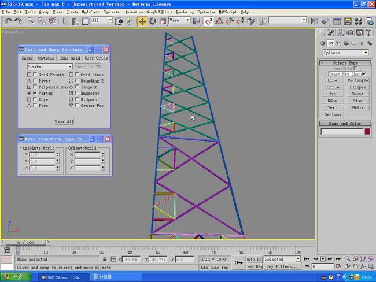Switch to the Hierarchy panel tab
Image resolution: width=376 pixels, height=282 pixels.
tap(340, 33)
